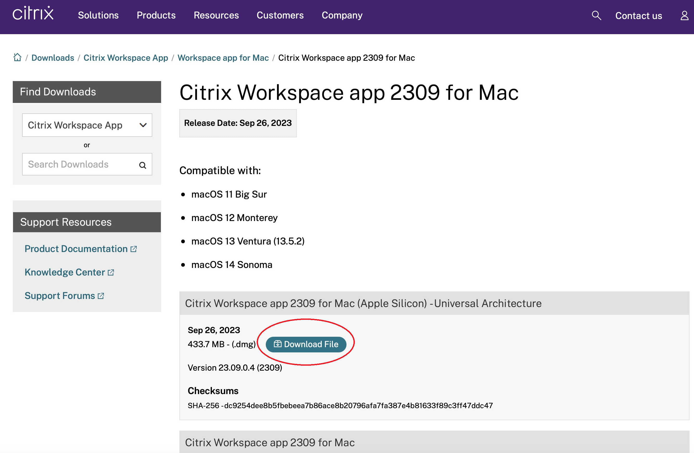694x453 pixels.
Task: Open the Resources menu
Action: (x=216, y=15)
